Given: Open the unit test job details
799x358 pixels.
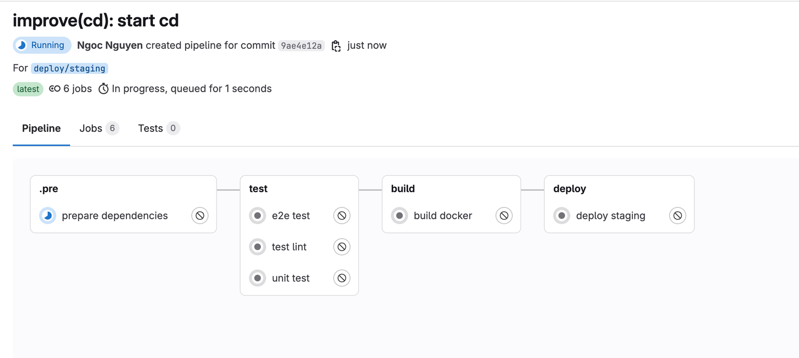Looking at the screenshot, I should coord(291,278).
